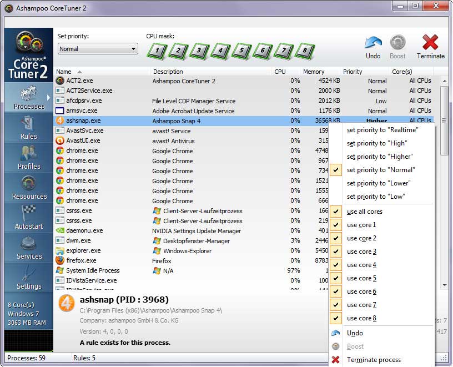
Task: Sort the list by Memory column
Action: pos(314,72)
